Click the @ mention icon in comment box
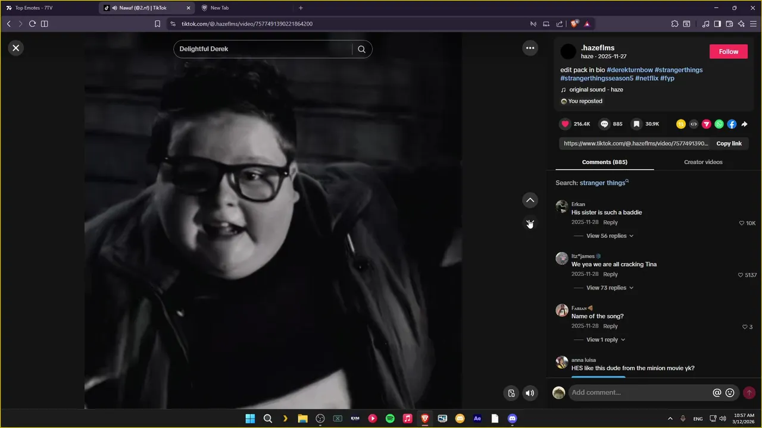Screen dimensions: 762x428 coord(717,393)
